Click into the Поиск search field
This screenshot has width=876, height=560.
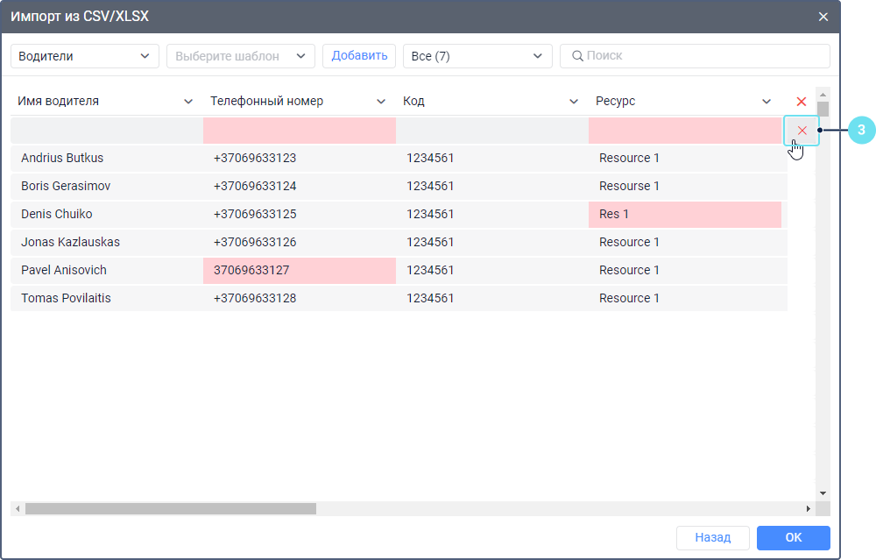click(x=701, y=56)
